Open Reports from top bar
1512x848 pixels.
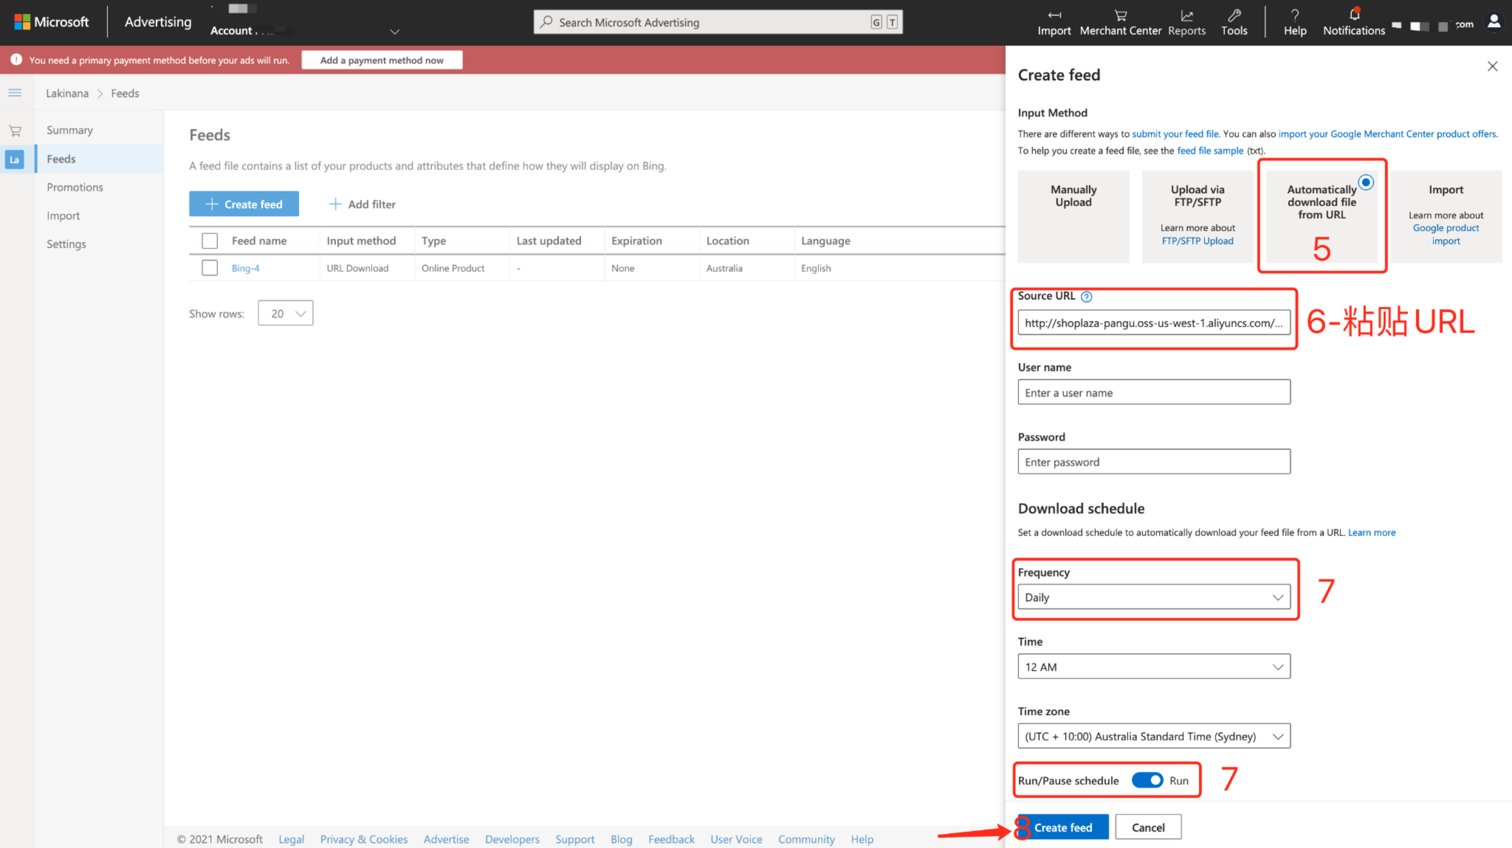(1187, 22)
